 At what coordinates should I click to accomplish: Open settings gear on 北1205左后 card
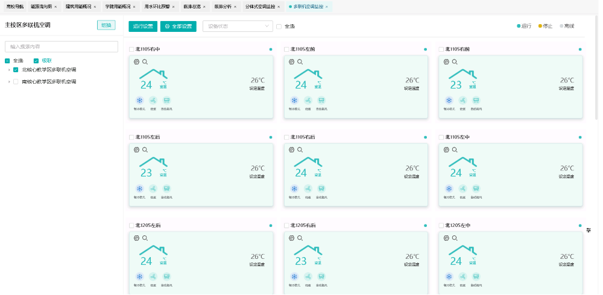(136, 238)
